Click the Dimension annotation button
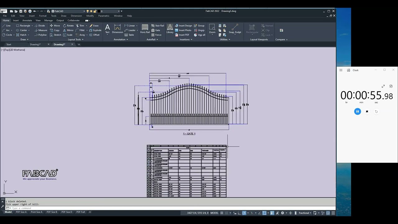Image resolution: width=398 pixels, height=224 pixels. [117, 29]
